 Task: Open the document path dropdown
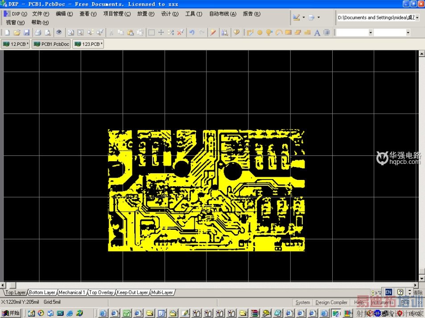tap(417, 17)
